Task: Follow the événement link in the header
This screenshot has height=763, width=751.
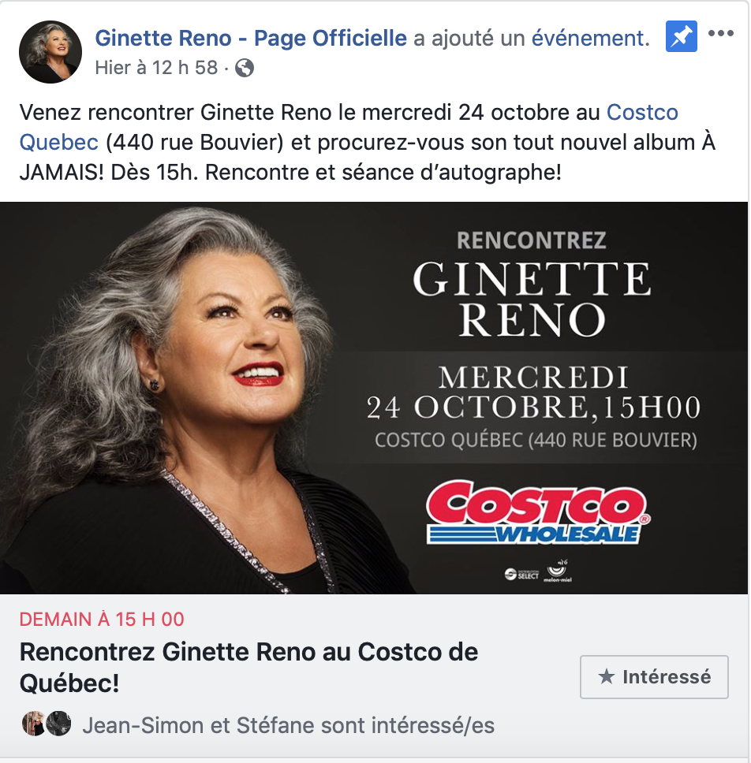Action: pos(590,38)
